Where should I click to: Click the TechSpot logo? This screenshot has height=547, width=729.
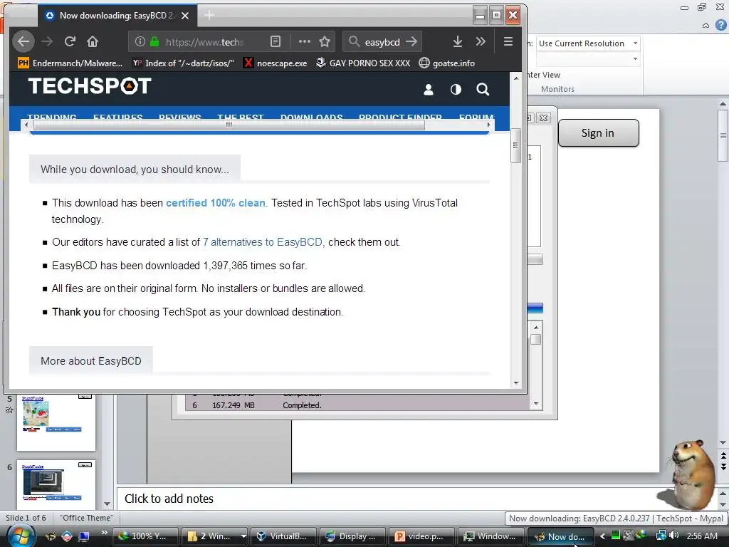click(x=90, y=86)
